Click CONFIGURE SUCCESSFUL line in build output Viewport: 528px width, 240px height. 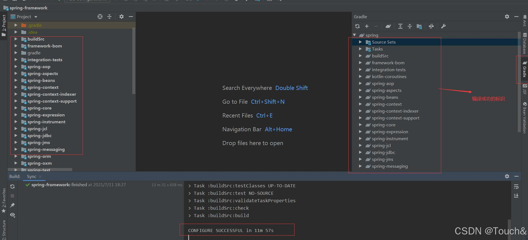click(x=231, y=230)
